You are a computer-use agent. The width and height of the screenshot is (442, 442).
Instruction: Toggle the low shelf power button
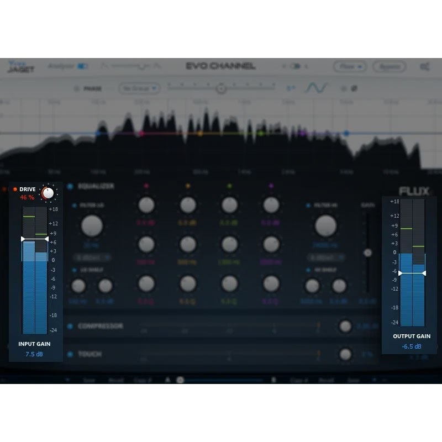coord(75,270)
